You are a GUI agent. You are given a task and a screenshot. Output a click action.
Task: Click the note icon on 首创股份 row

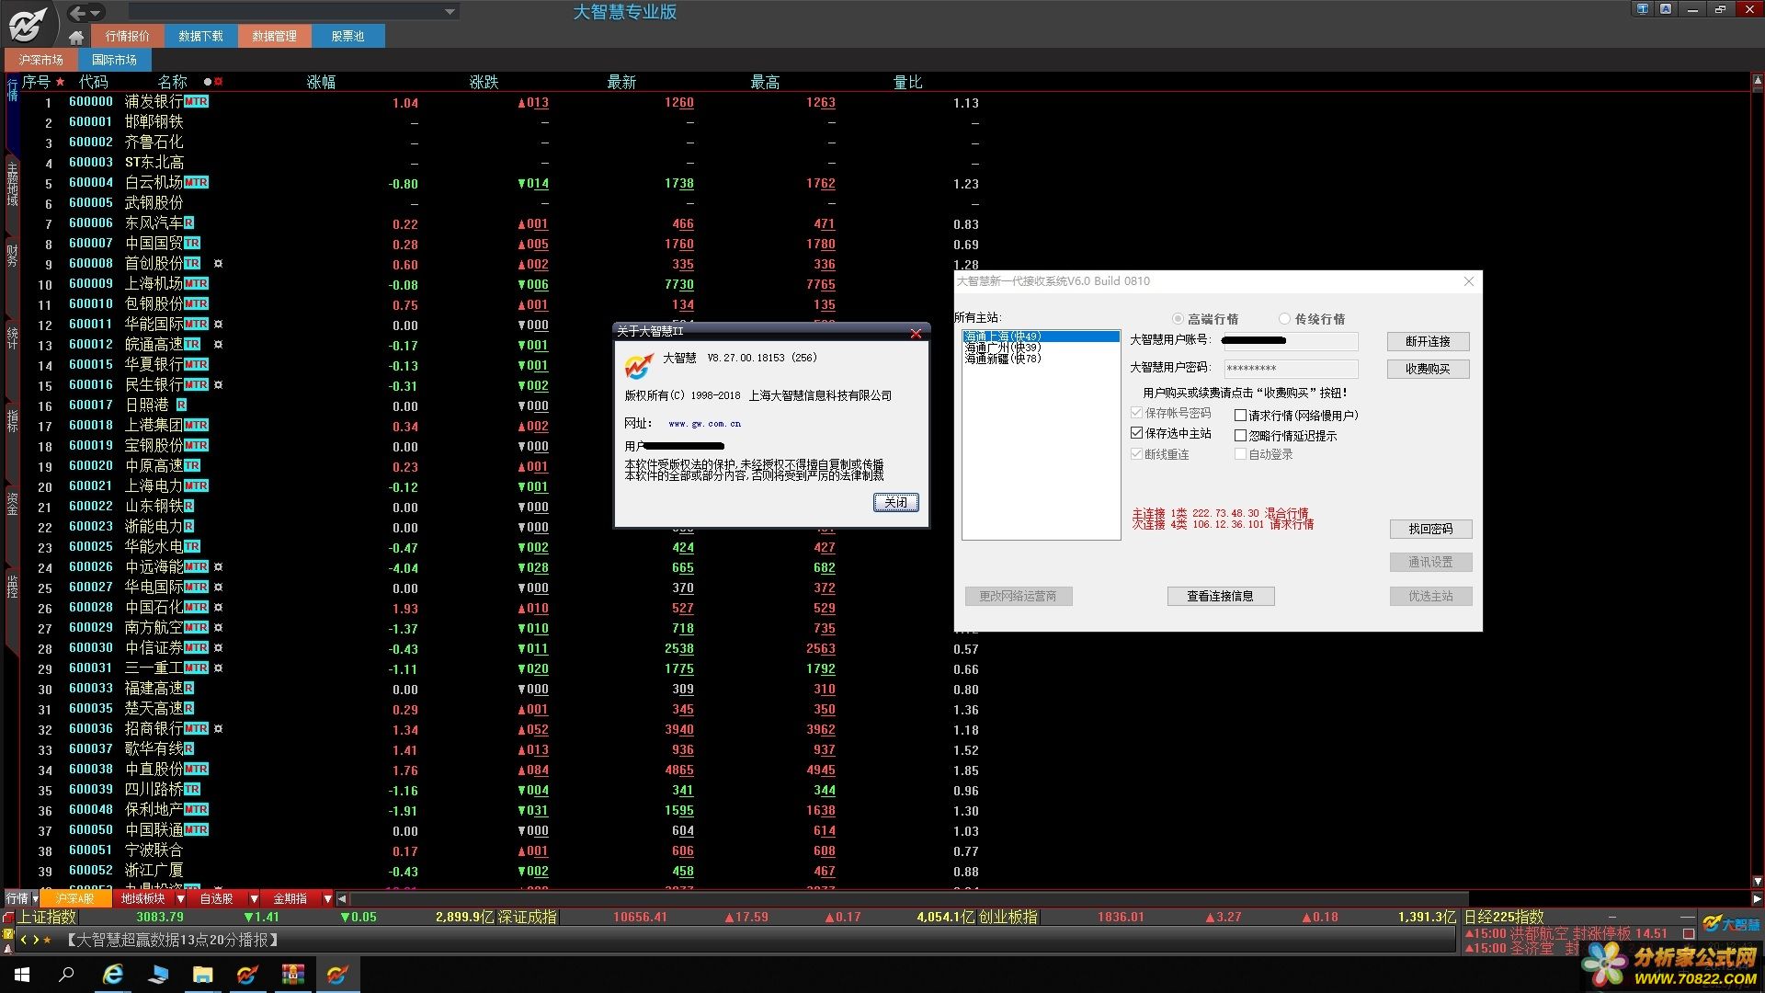(x=218, y=264)
